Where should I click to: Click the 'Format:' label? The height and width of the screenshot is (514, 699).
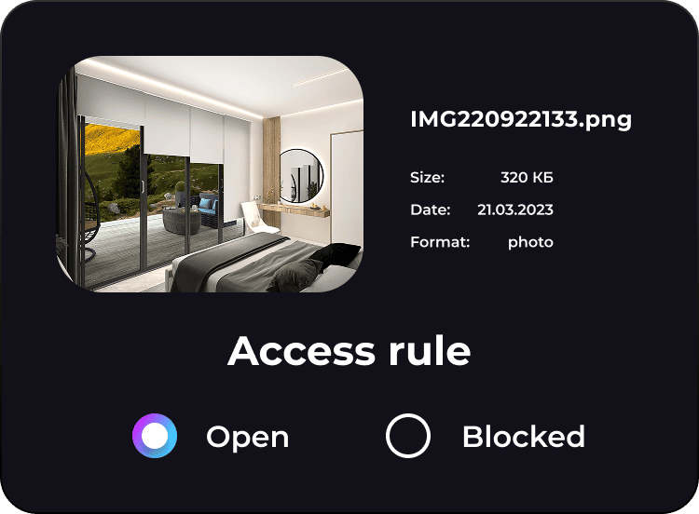440,242
